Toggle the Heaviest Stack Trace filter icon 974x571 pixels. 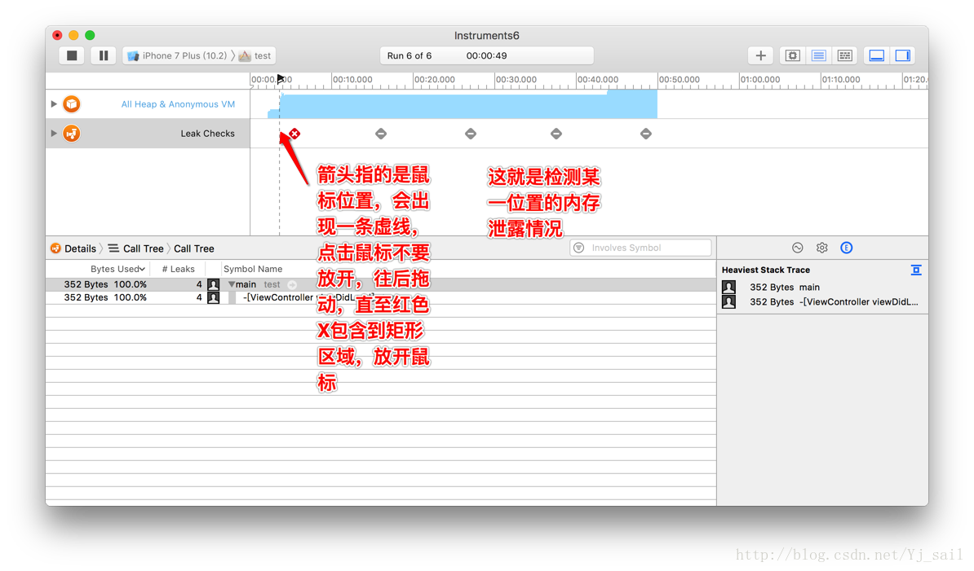click(916, 270)
